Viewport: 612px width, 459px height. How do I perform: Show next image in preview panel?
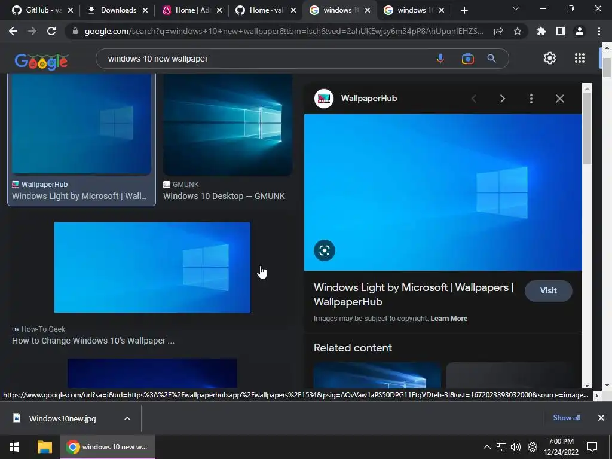point(503,99)
